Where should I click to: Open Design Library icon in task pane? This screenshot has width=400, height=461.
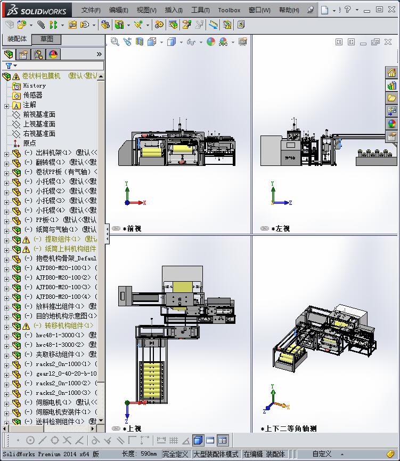(392, 85)
